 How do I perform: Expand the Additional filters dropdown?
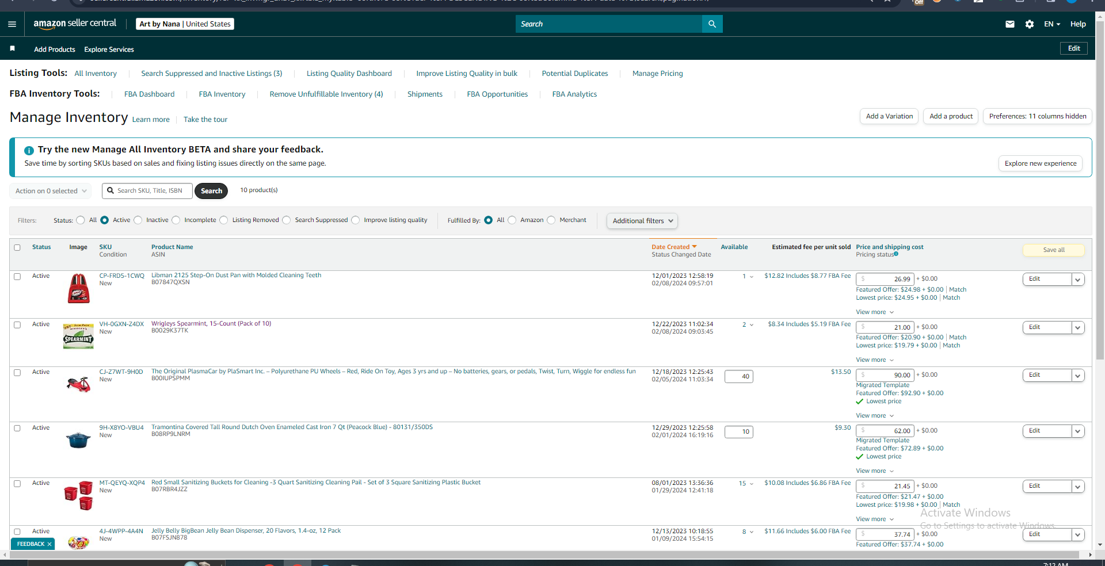(x=642, y=221)
